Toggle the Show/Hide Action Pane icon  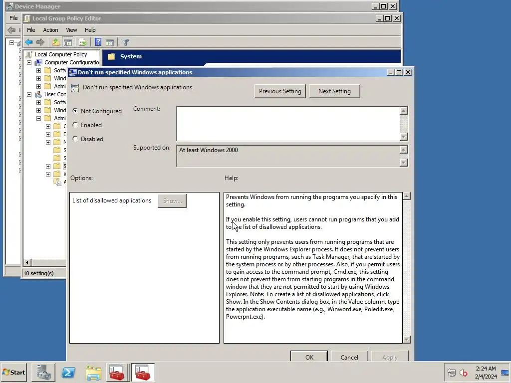pyautogui.click(x=110, y=42)
